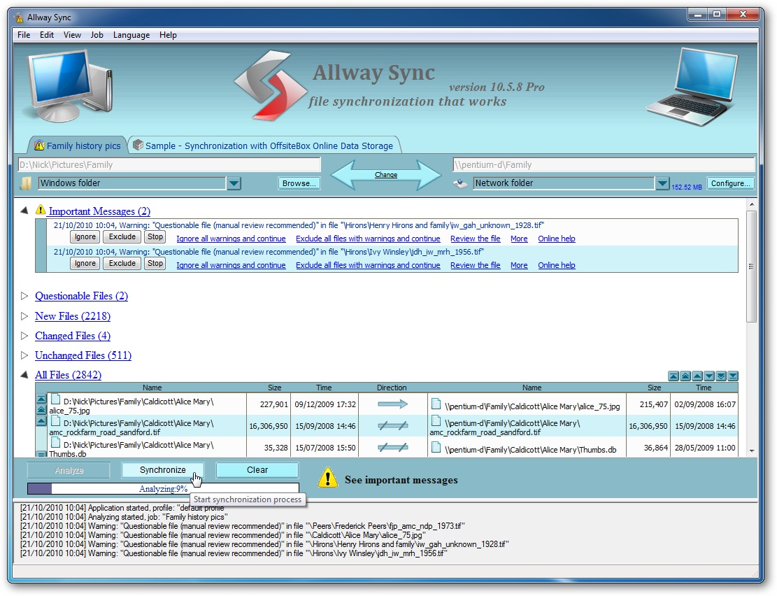Click Review the file link in first warning
This screenshot has width=777, height=596.
(475, 239)
